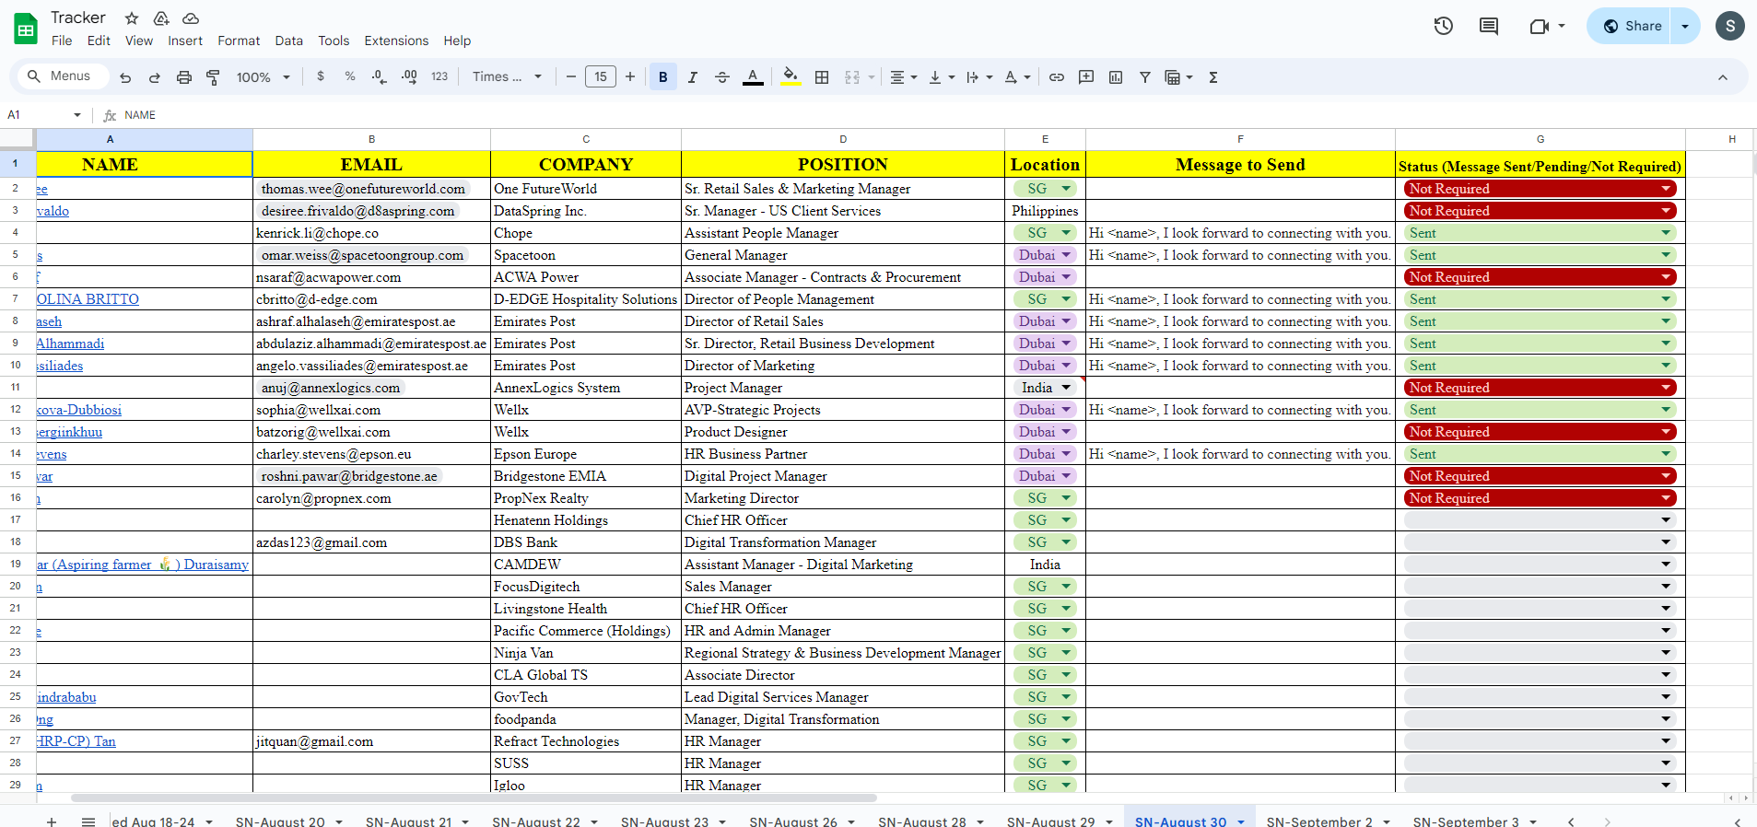
Task: Hide the toolbar menus with chevron
Action: point(1723,77)
